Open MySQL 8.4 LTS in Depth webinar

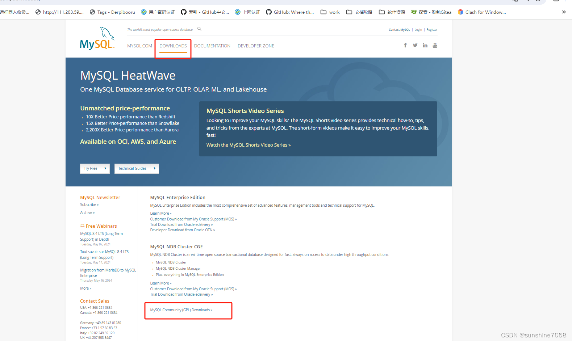click(x=101, y=236)
